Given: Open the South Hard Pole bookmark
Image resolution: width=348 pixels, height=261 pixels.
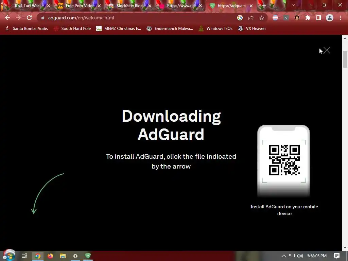Looking at the screenshot, I should pyautogui.click(x=72, y=29).
